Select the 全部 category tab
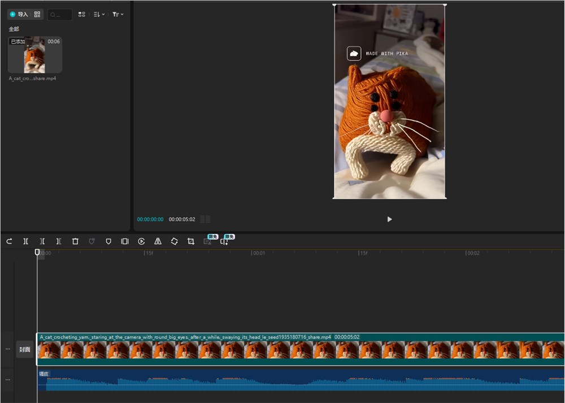This screenshot has height=403, width=565. (14, 29)
